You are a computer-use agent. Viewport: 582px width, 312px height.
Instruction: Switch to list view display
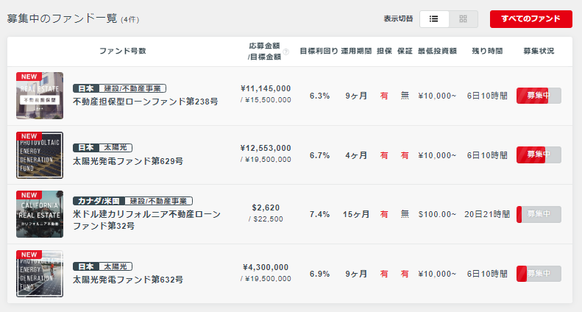[434, 19]
